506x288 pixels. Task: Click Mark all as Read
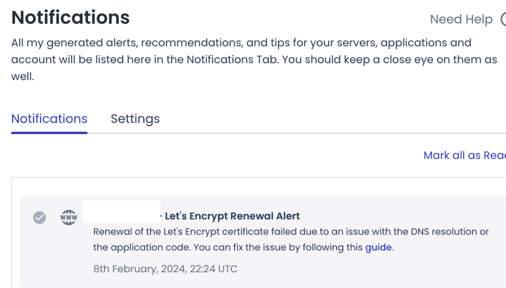(464, 155)
